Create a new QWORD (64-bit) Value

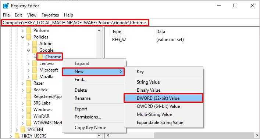[x=164, y=106]
